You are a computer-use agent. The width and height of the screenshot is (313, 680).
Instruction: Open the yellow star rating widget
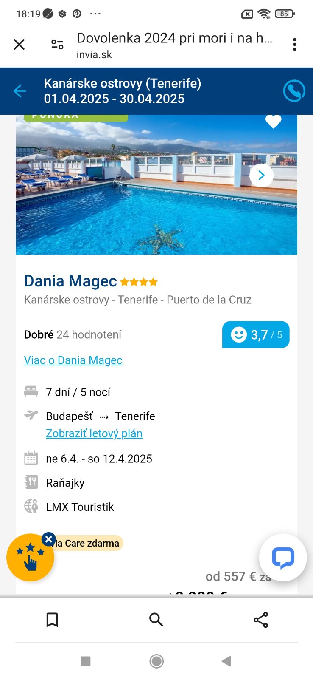coord(29,558)
